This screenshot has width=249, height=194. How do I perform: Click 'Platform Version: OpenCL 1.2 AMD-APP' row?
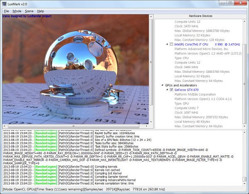[208, 54]
